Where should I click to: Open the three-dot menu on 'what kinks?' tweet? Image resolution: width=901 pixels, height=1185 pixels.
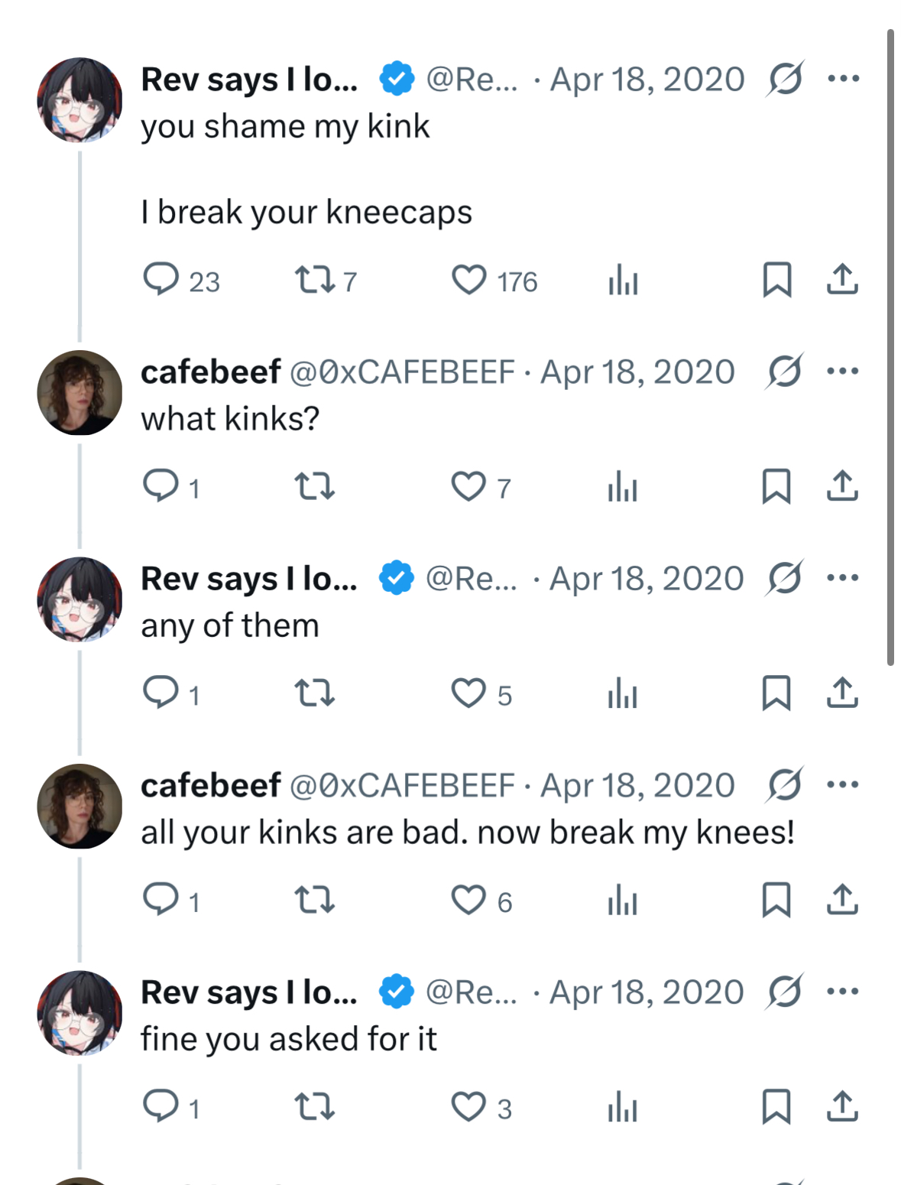[843, 371]
